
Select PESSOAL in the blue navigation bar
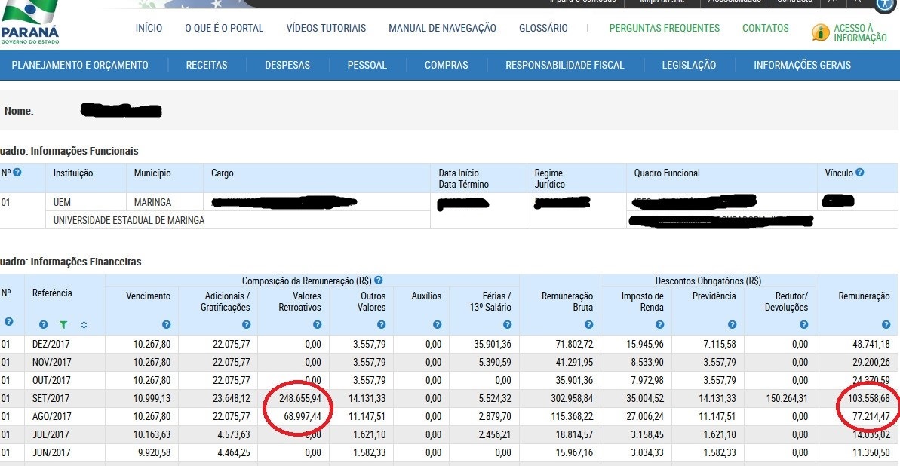click(367, 65)
